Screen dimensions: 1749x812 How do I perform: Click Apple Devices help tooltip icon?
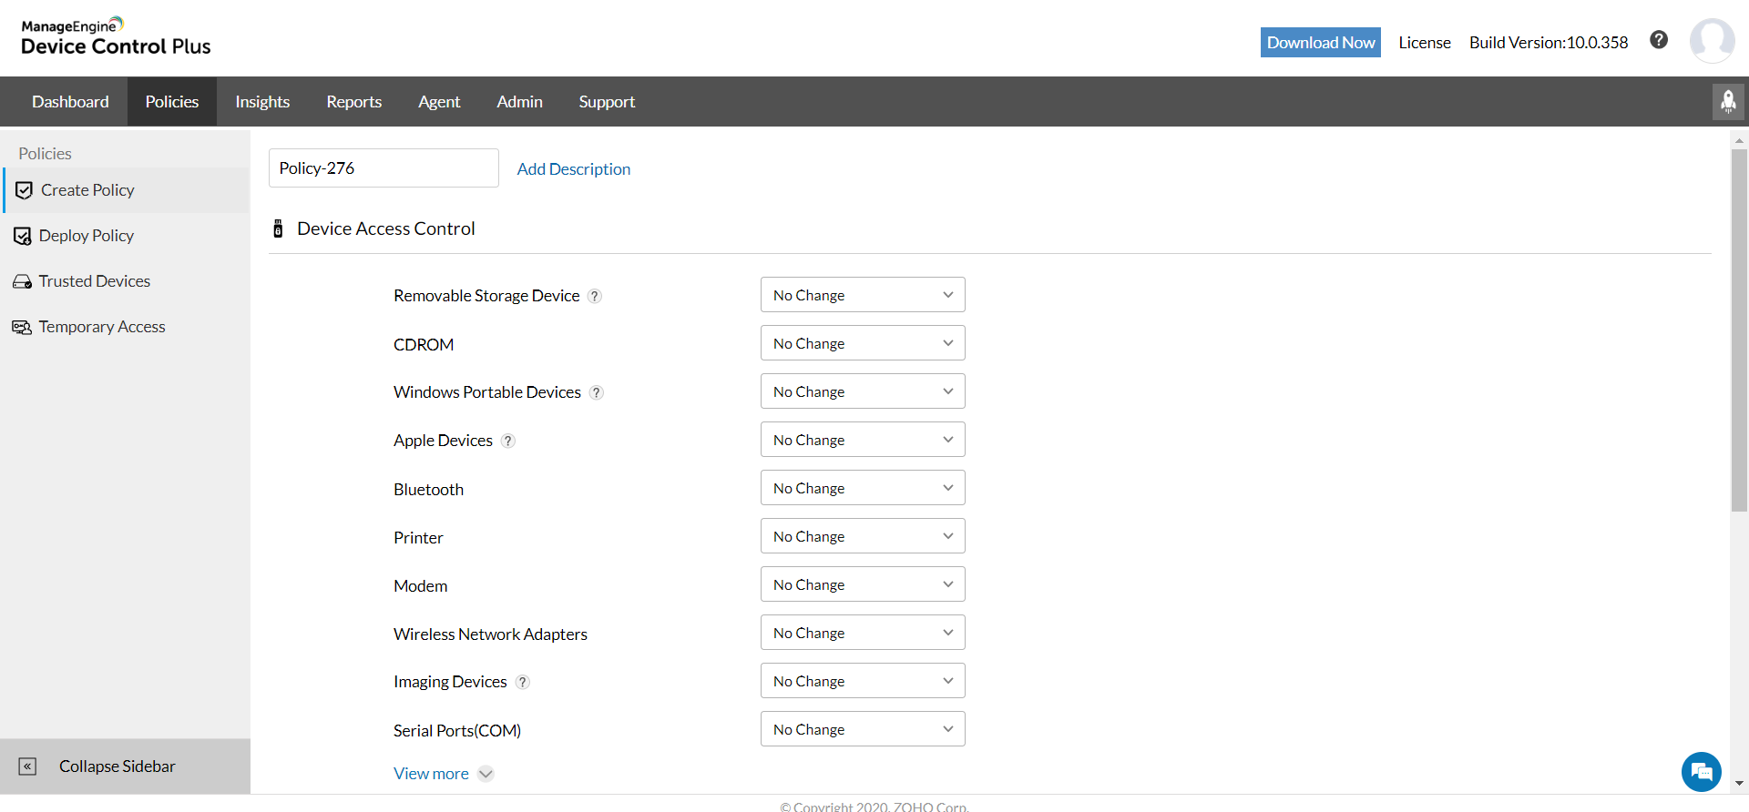click(508, 441)
